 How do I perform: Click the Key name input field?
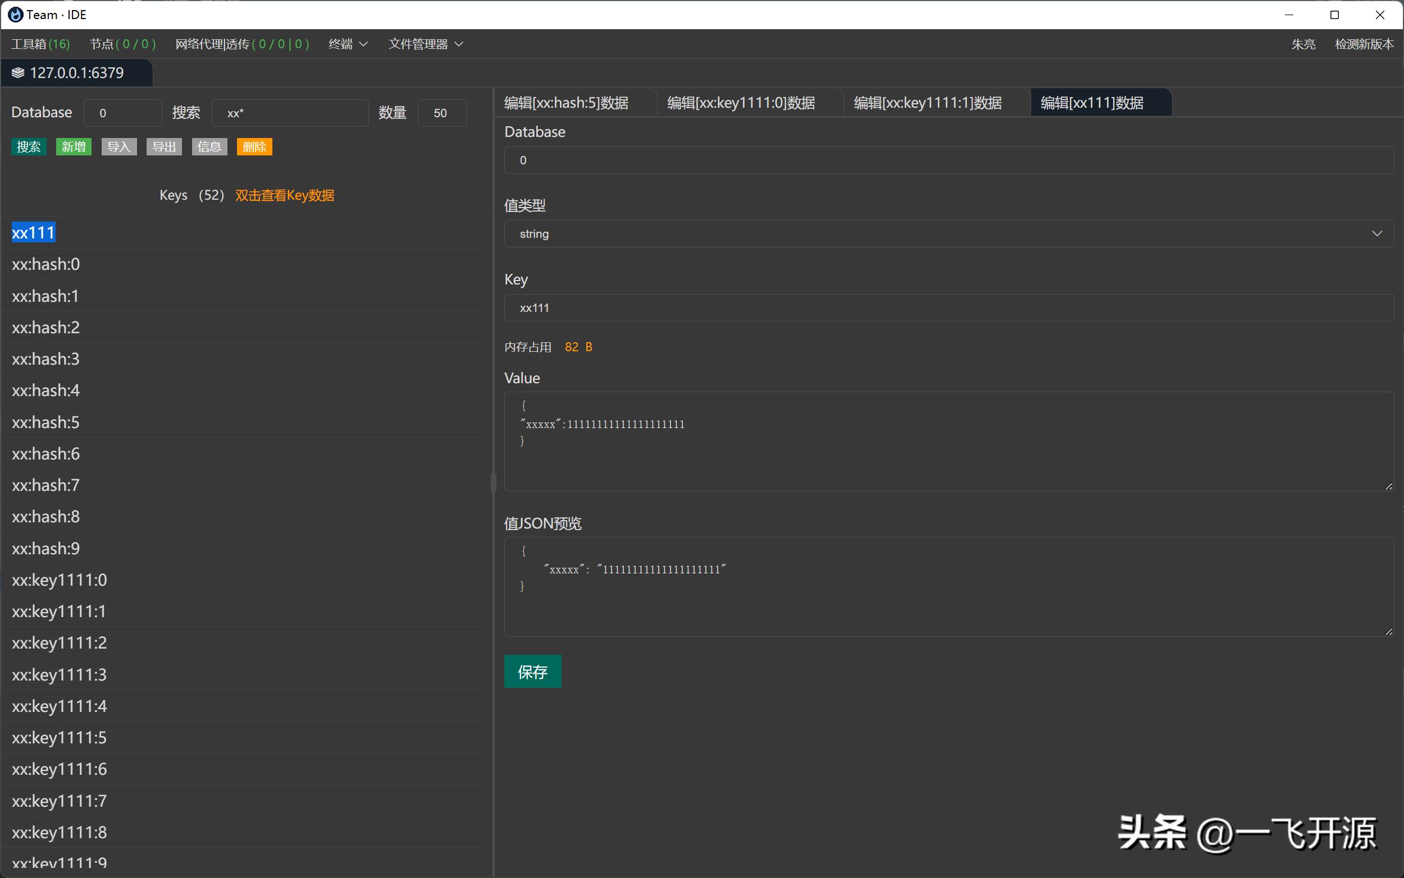click(x=949, y=308)
